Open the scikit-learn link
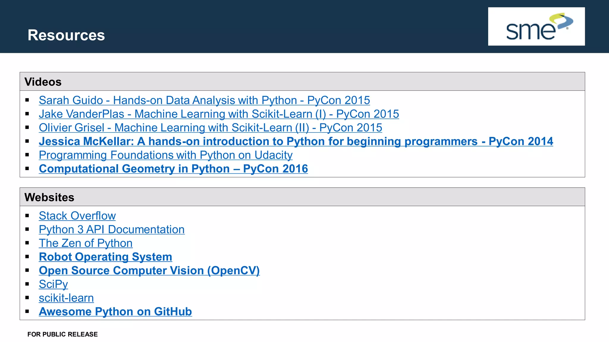The image size is (609, 342). pos(66,298)
